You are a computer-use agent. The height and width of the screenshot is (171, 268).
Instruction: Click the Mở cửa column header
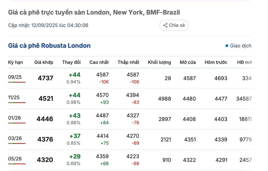pos(188,62)
